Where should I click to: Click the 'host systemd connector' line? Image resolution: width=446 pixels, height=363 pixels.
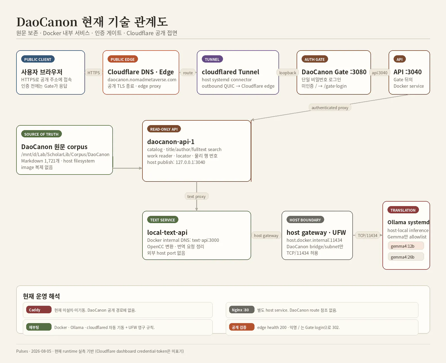[227, 80]
